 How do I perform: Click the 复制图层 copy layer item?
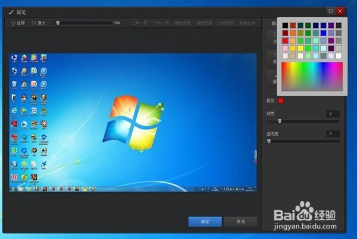click(x=204, y=23)
